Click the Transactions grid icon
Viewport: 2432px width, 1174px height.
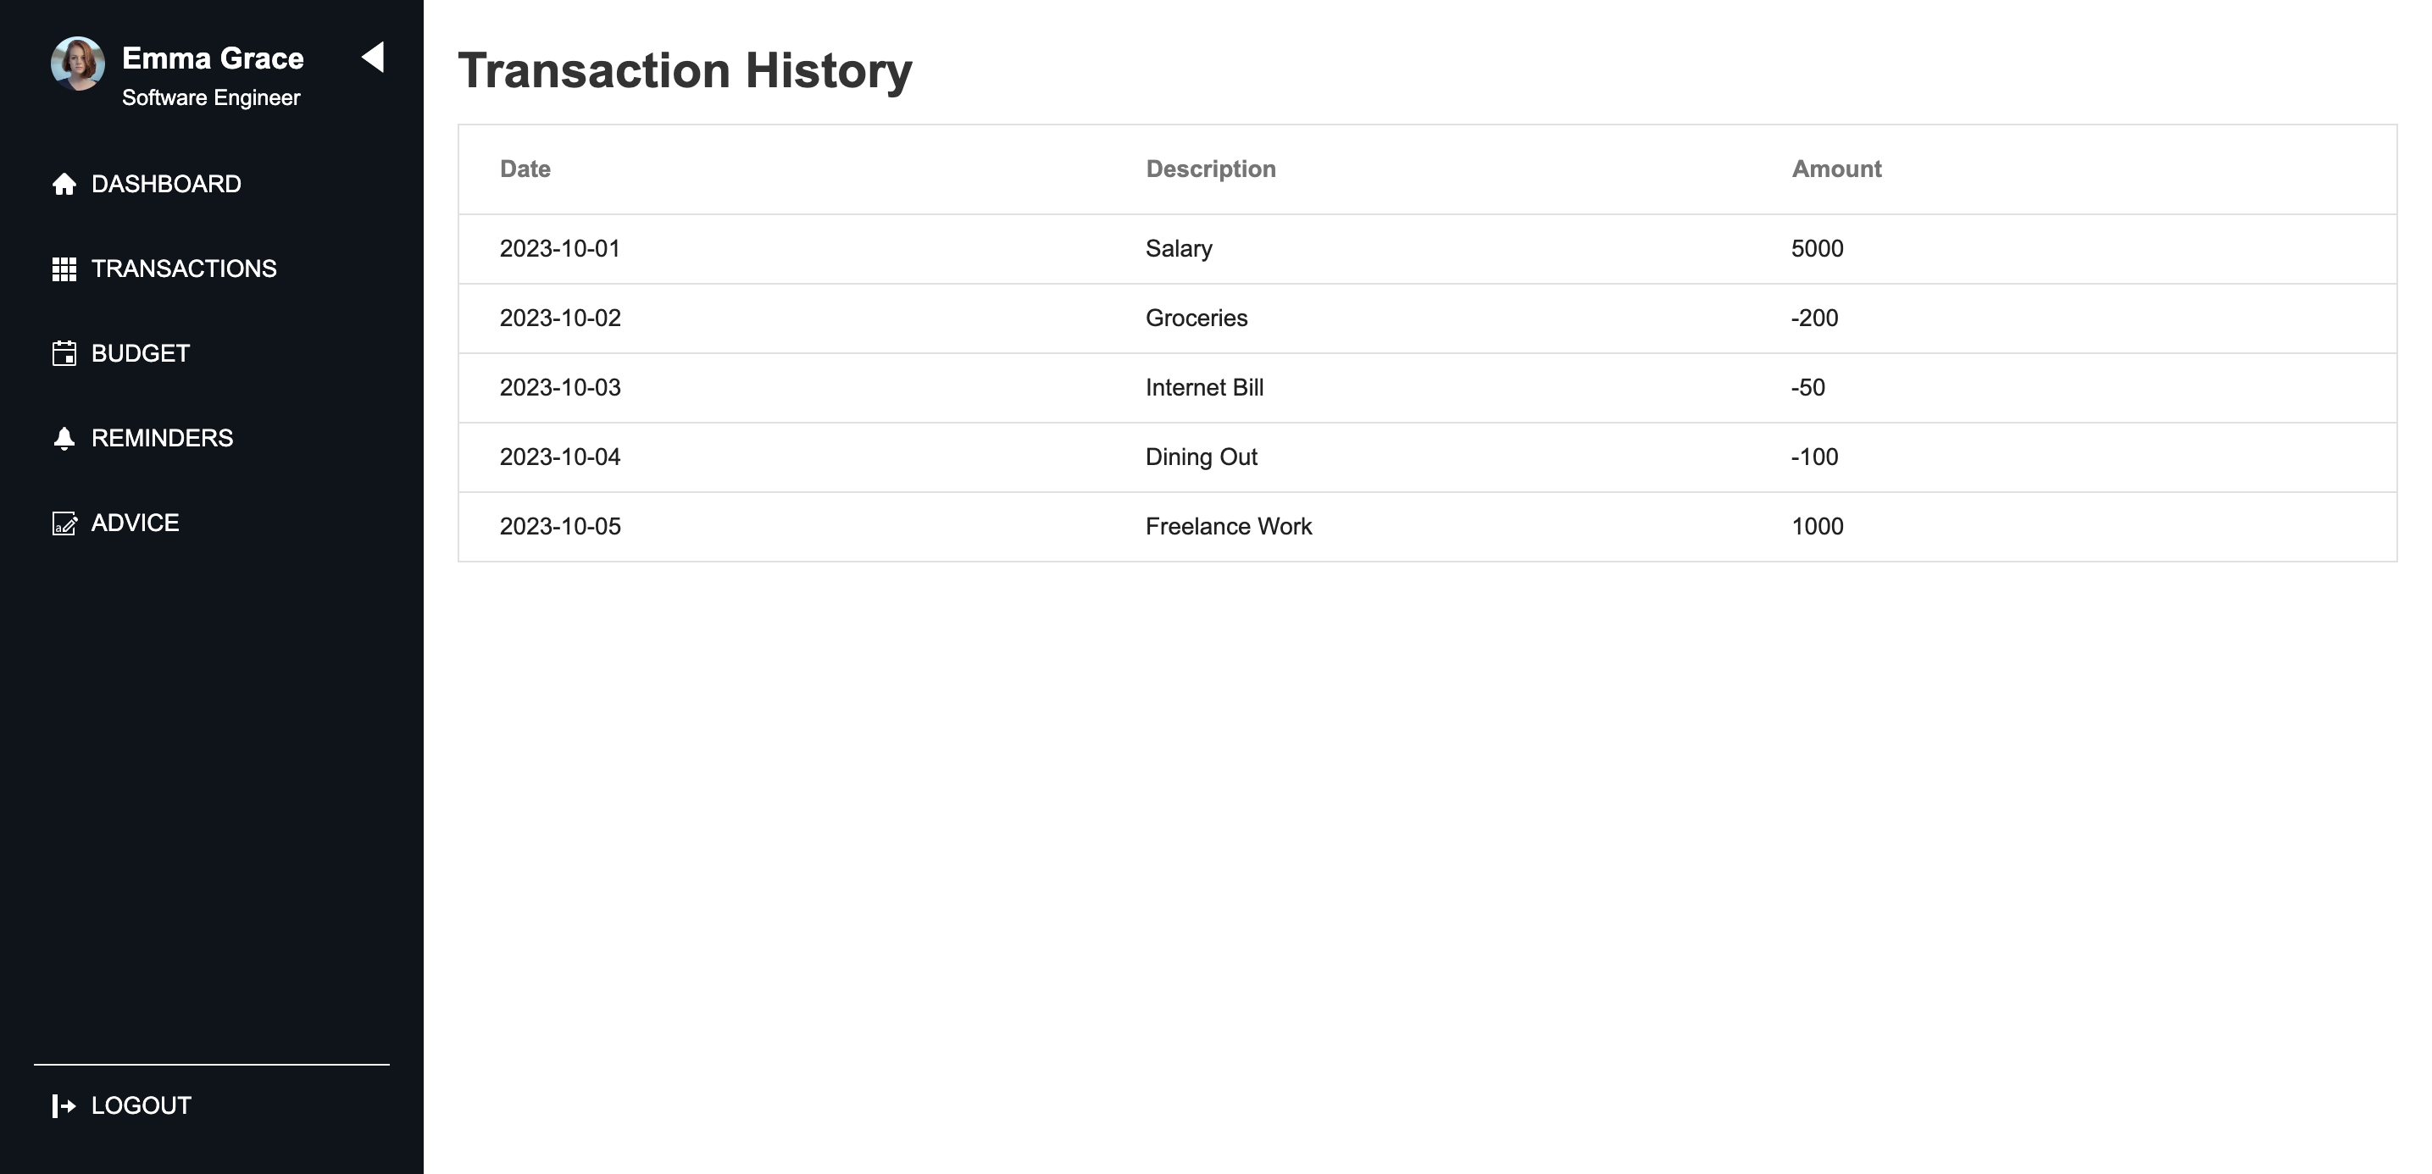click(64, 269)
